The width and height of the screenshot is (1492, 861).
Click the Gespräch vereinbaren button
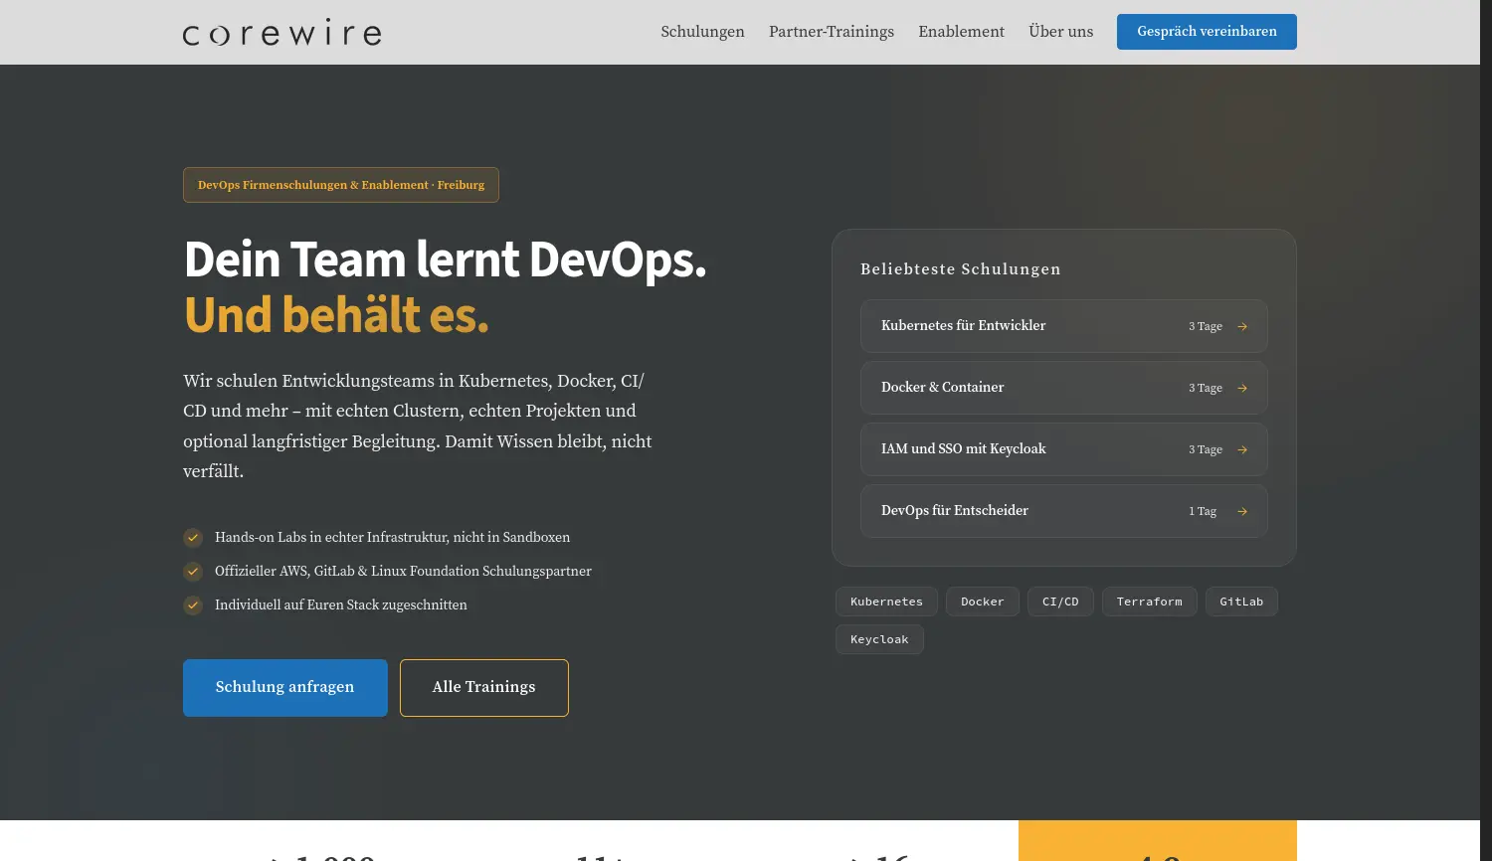(1207, 32)
